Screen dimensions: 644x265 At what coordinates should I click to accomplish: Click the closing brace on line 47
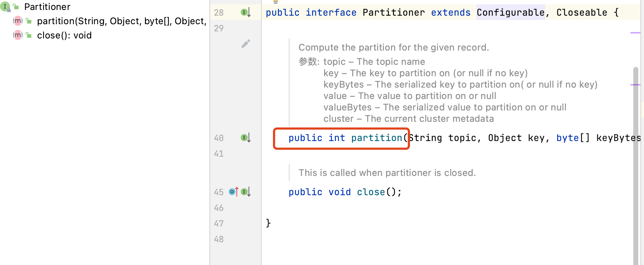tap(268, 223)
